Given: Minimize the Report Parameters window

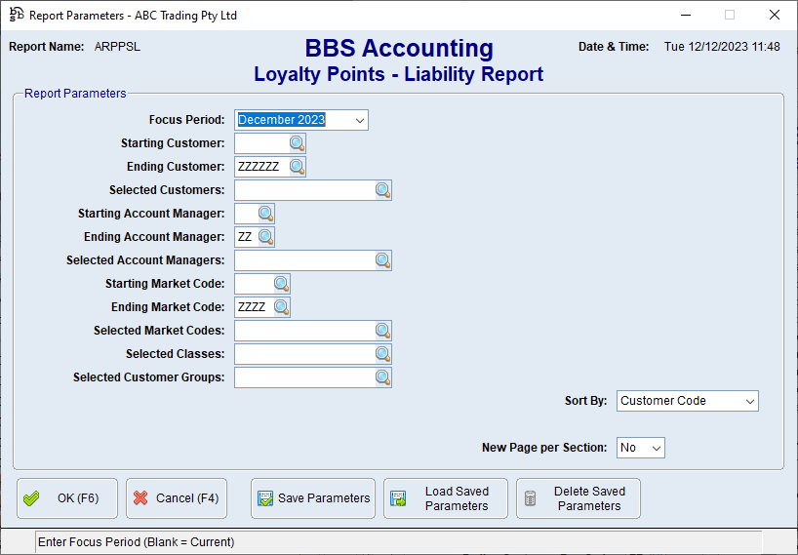Looking at the screenshot, I should [686, 15].
